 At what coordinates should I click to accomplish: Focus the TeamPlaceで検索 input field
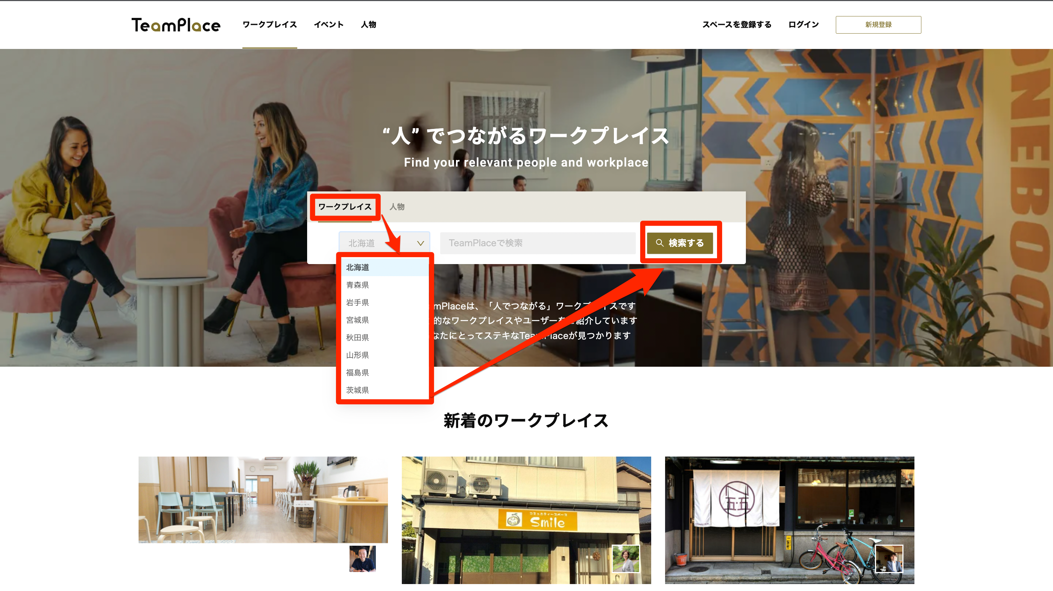537,243
